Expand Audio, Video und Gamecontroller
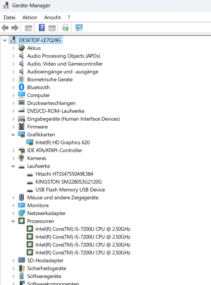 [13, 64]
